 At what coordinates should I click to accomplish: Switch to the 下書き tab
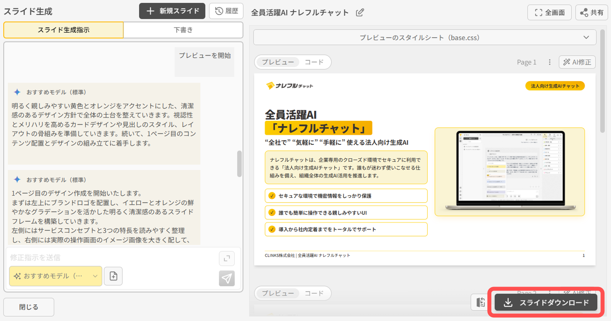coord(183,30)
